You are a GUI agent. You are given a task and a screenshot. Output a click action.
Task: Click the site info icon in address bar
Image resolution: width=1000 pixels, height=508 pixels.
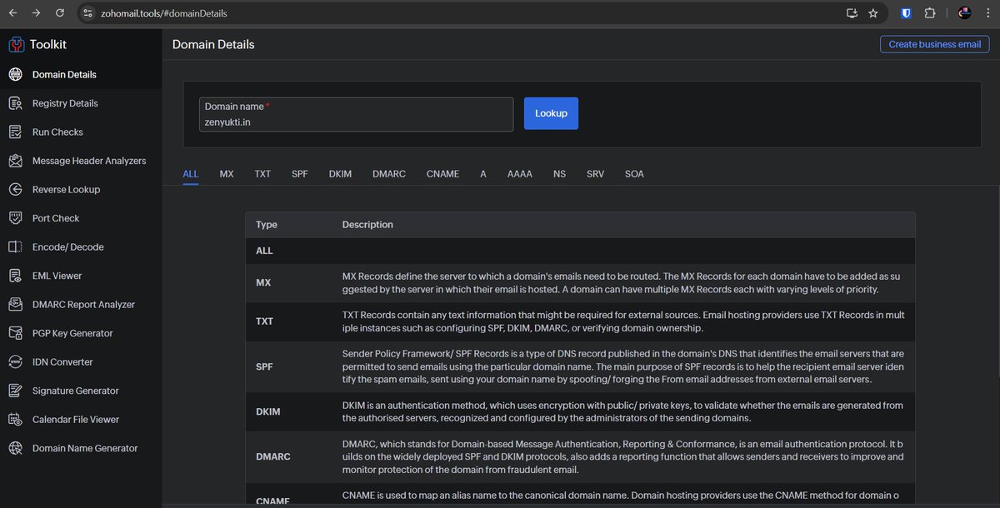click(x=88, y=13)
